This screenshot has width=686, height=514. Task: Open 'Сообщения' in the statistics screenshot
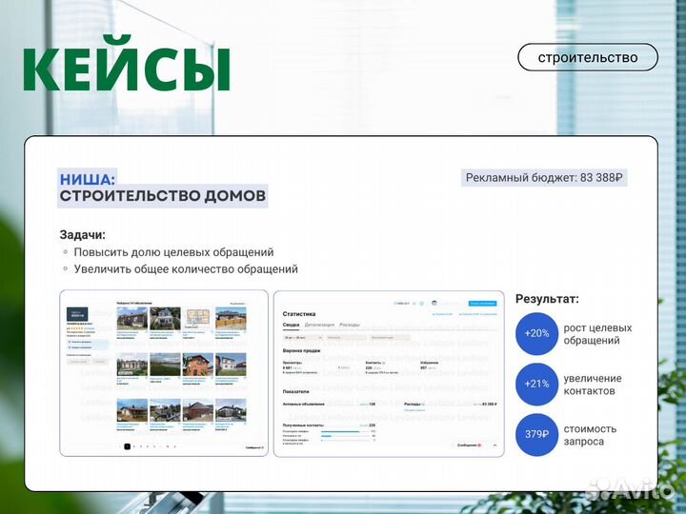469,445
